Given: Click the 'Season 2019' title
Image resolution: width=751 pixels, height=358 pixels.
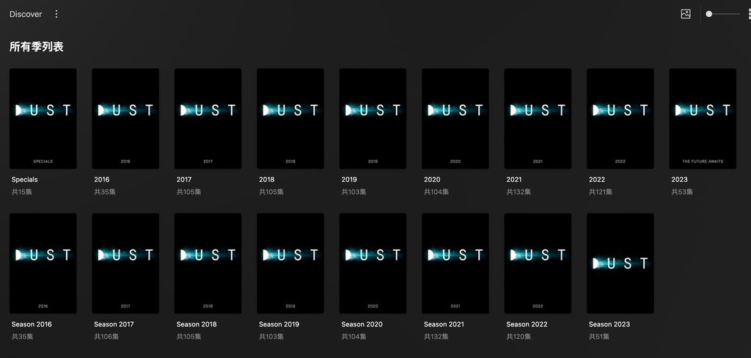Looking at the screenshot, I should click(x=279, y=324).
